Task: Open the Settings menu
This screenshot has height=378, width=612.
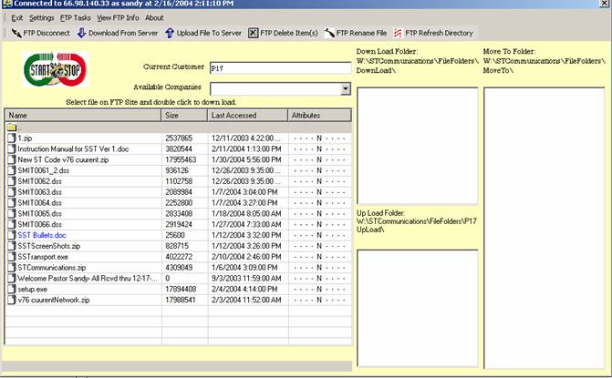Action: coord(42,17)
